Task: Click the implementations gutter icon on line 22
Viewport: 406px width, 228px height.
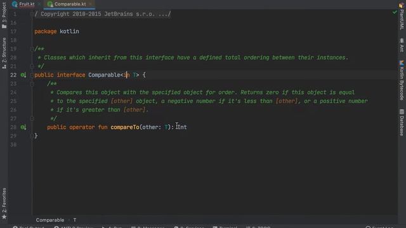Action: [x=23, y=75]
